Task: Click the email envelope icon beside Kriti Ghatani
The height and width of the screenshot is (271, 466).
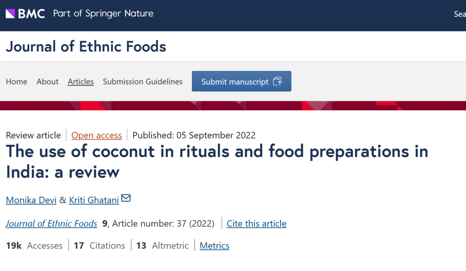Action: tap(126, 198)
